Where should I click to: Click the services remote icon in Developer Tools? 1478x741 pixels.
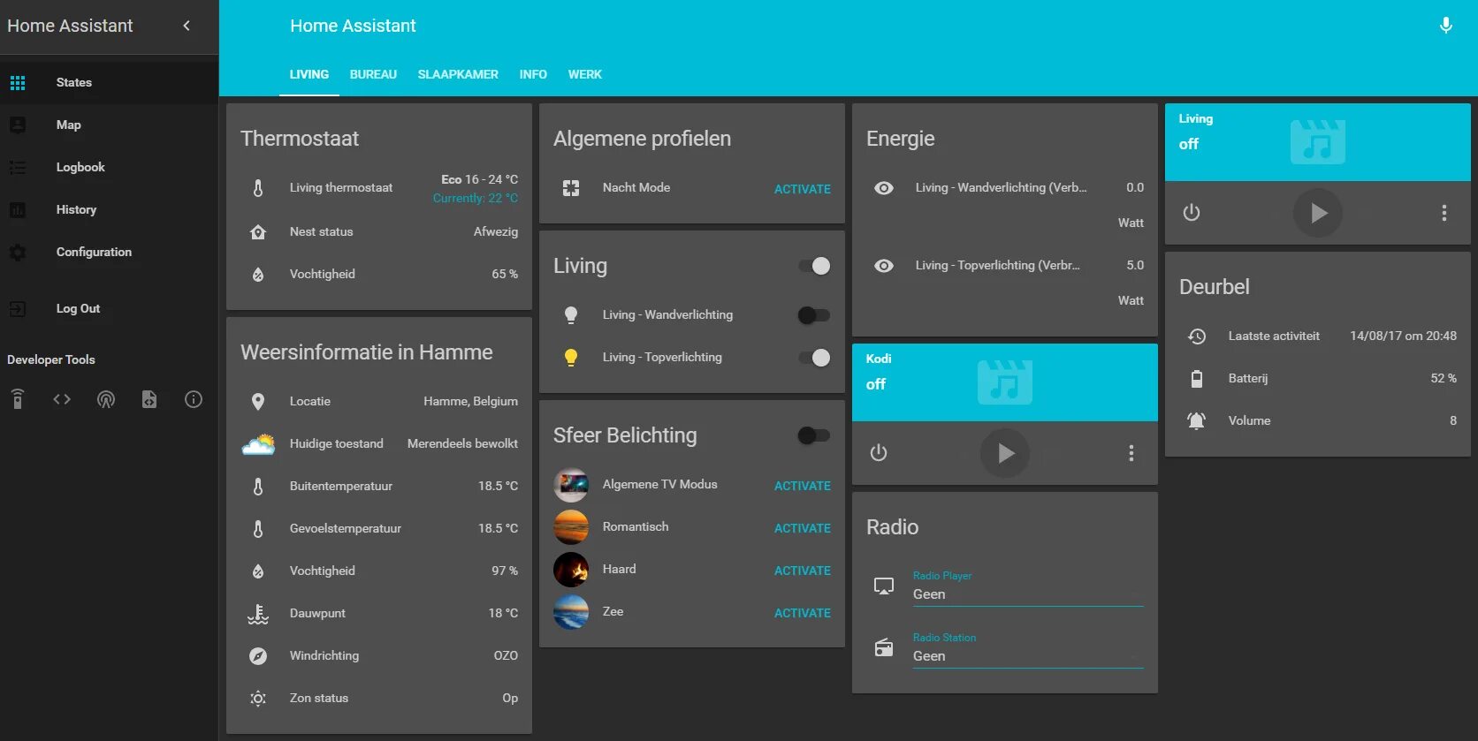[18, 399]
